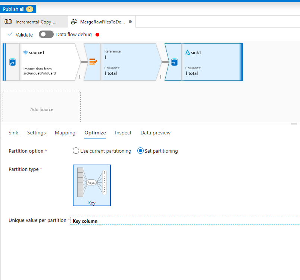Switch to the Mapping tab
This screenshot has height=280, width=300.
tap(65, 133)
